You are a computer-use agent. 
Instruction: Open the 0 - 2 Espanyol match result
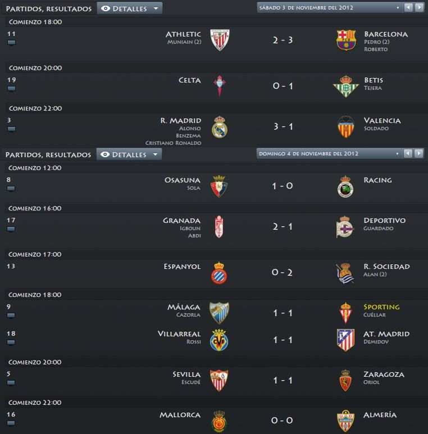pyautogui.click(x=282, y=272)
